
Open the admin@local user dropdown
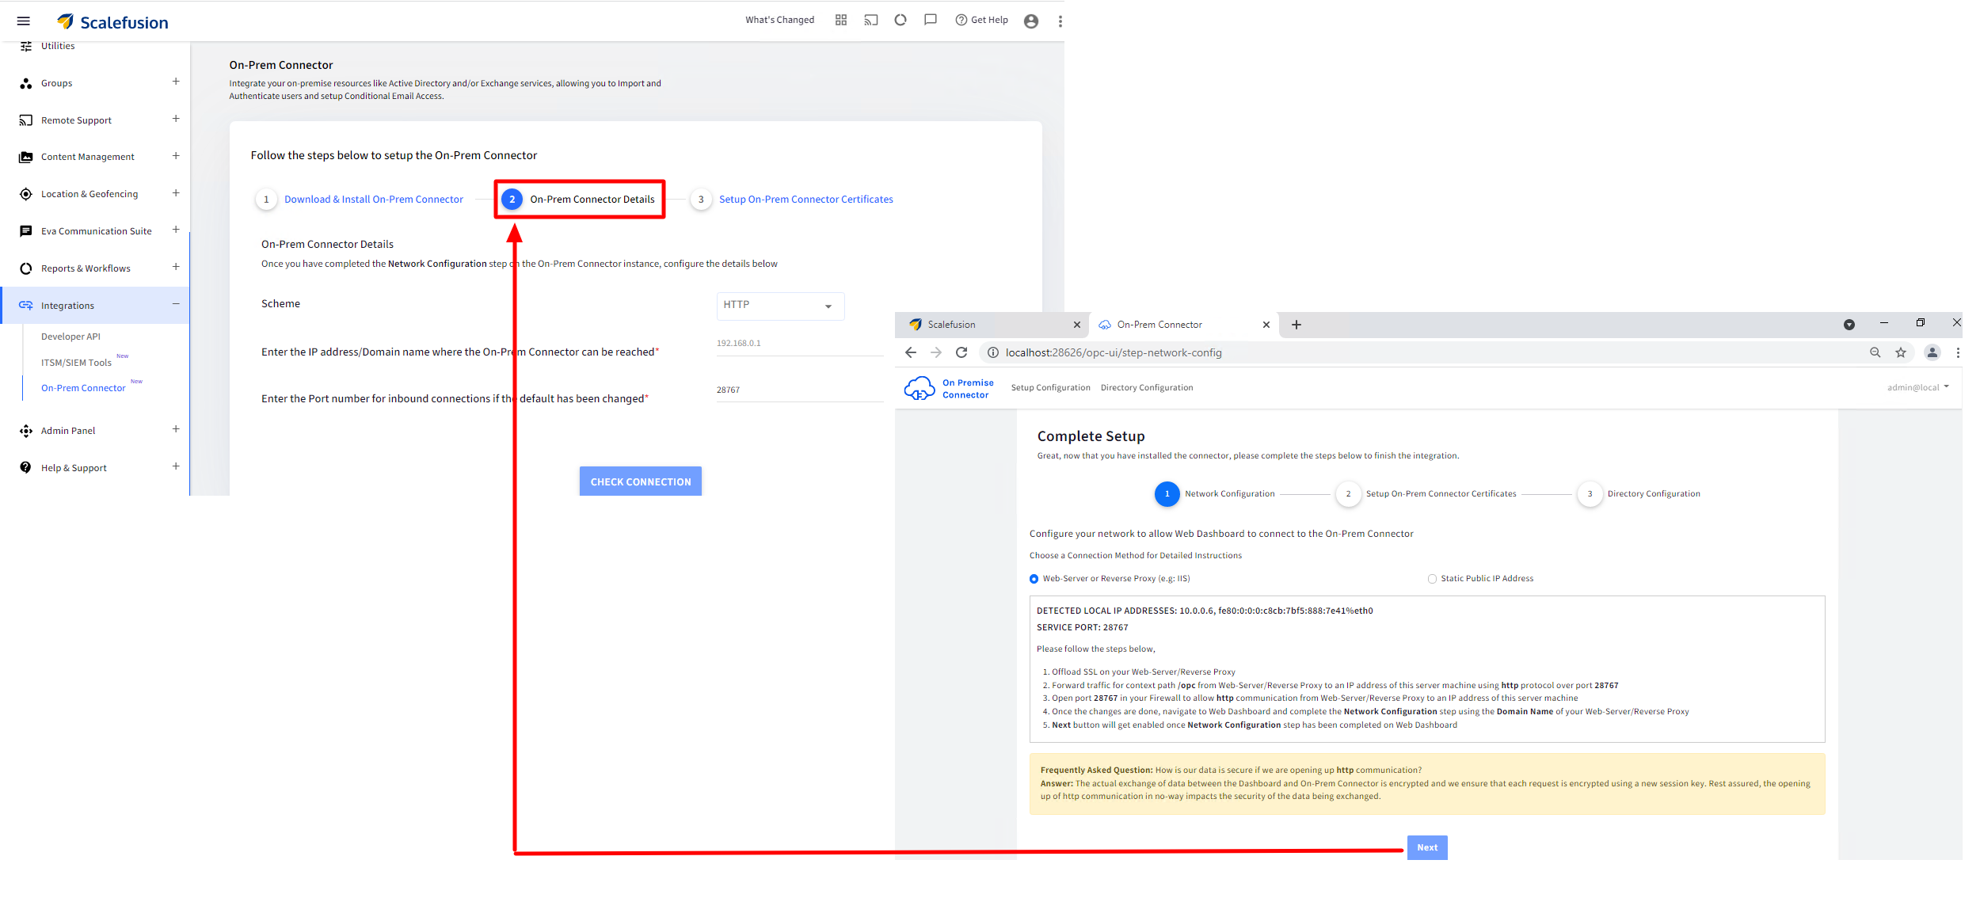pyautogui.click(x=1917, y=387)
